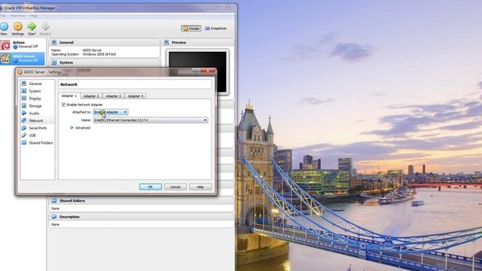This screenshot has height=271, width=482.
Task: Select the ADDS Server virtual machine entry
Action: point(23,59)
